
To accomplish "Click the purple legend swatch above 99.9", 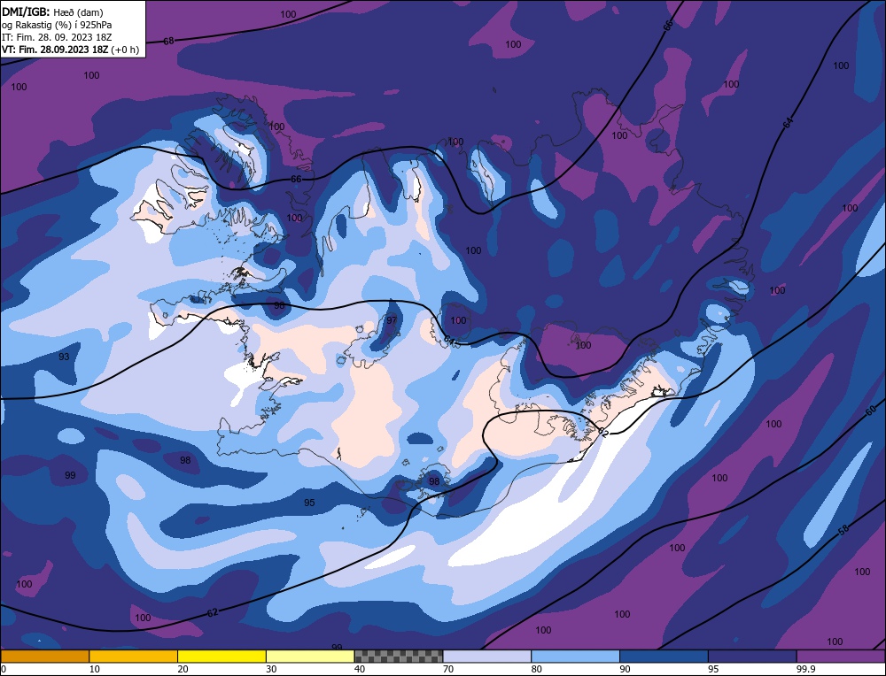I will [x=841, y=656].
